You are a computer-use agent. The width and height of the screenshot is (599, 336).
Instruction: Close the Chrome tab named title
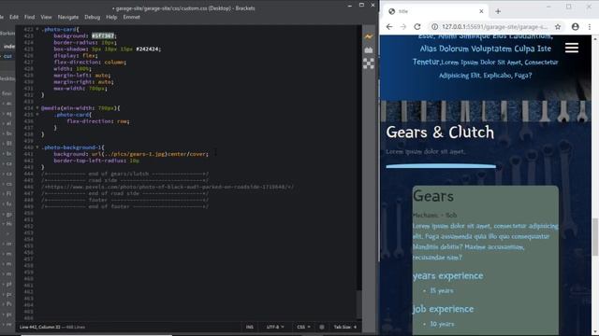click(x=481, y=11)
